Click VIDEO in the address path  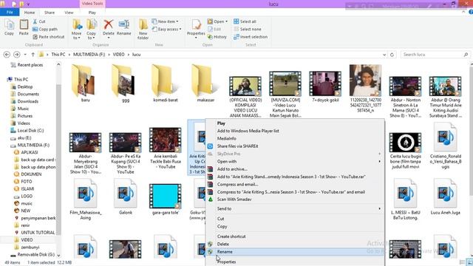click(118, 55)
